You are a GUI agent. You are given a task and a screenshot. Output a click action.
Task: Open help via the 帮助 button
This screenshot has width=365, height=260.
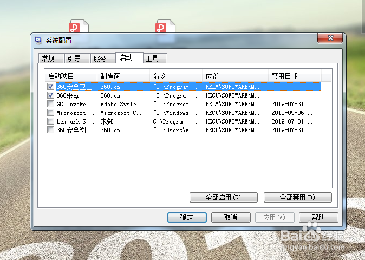coord(318,217)
